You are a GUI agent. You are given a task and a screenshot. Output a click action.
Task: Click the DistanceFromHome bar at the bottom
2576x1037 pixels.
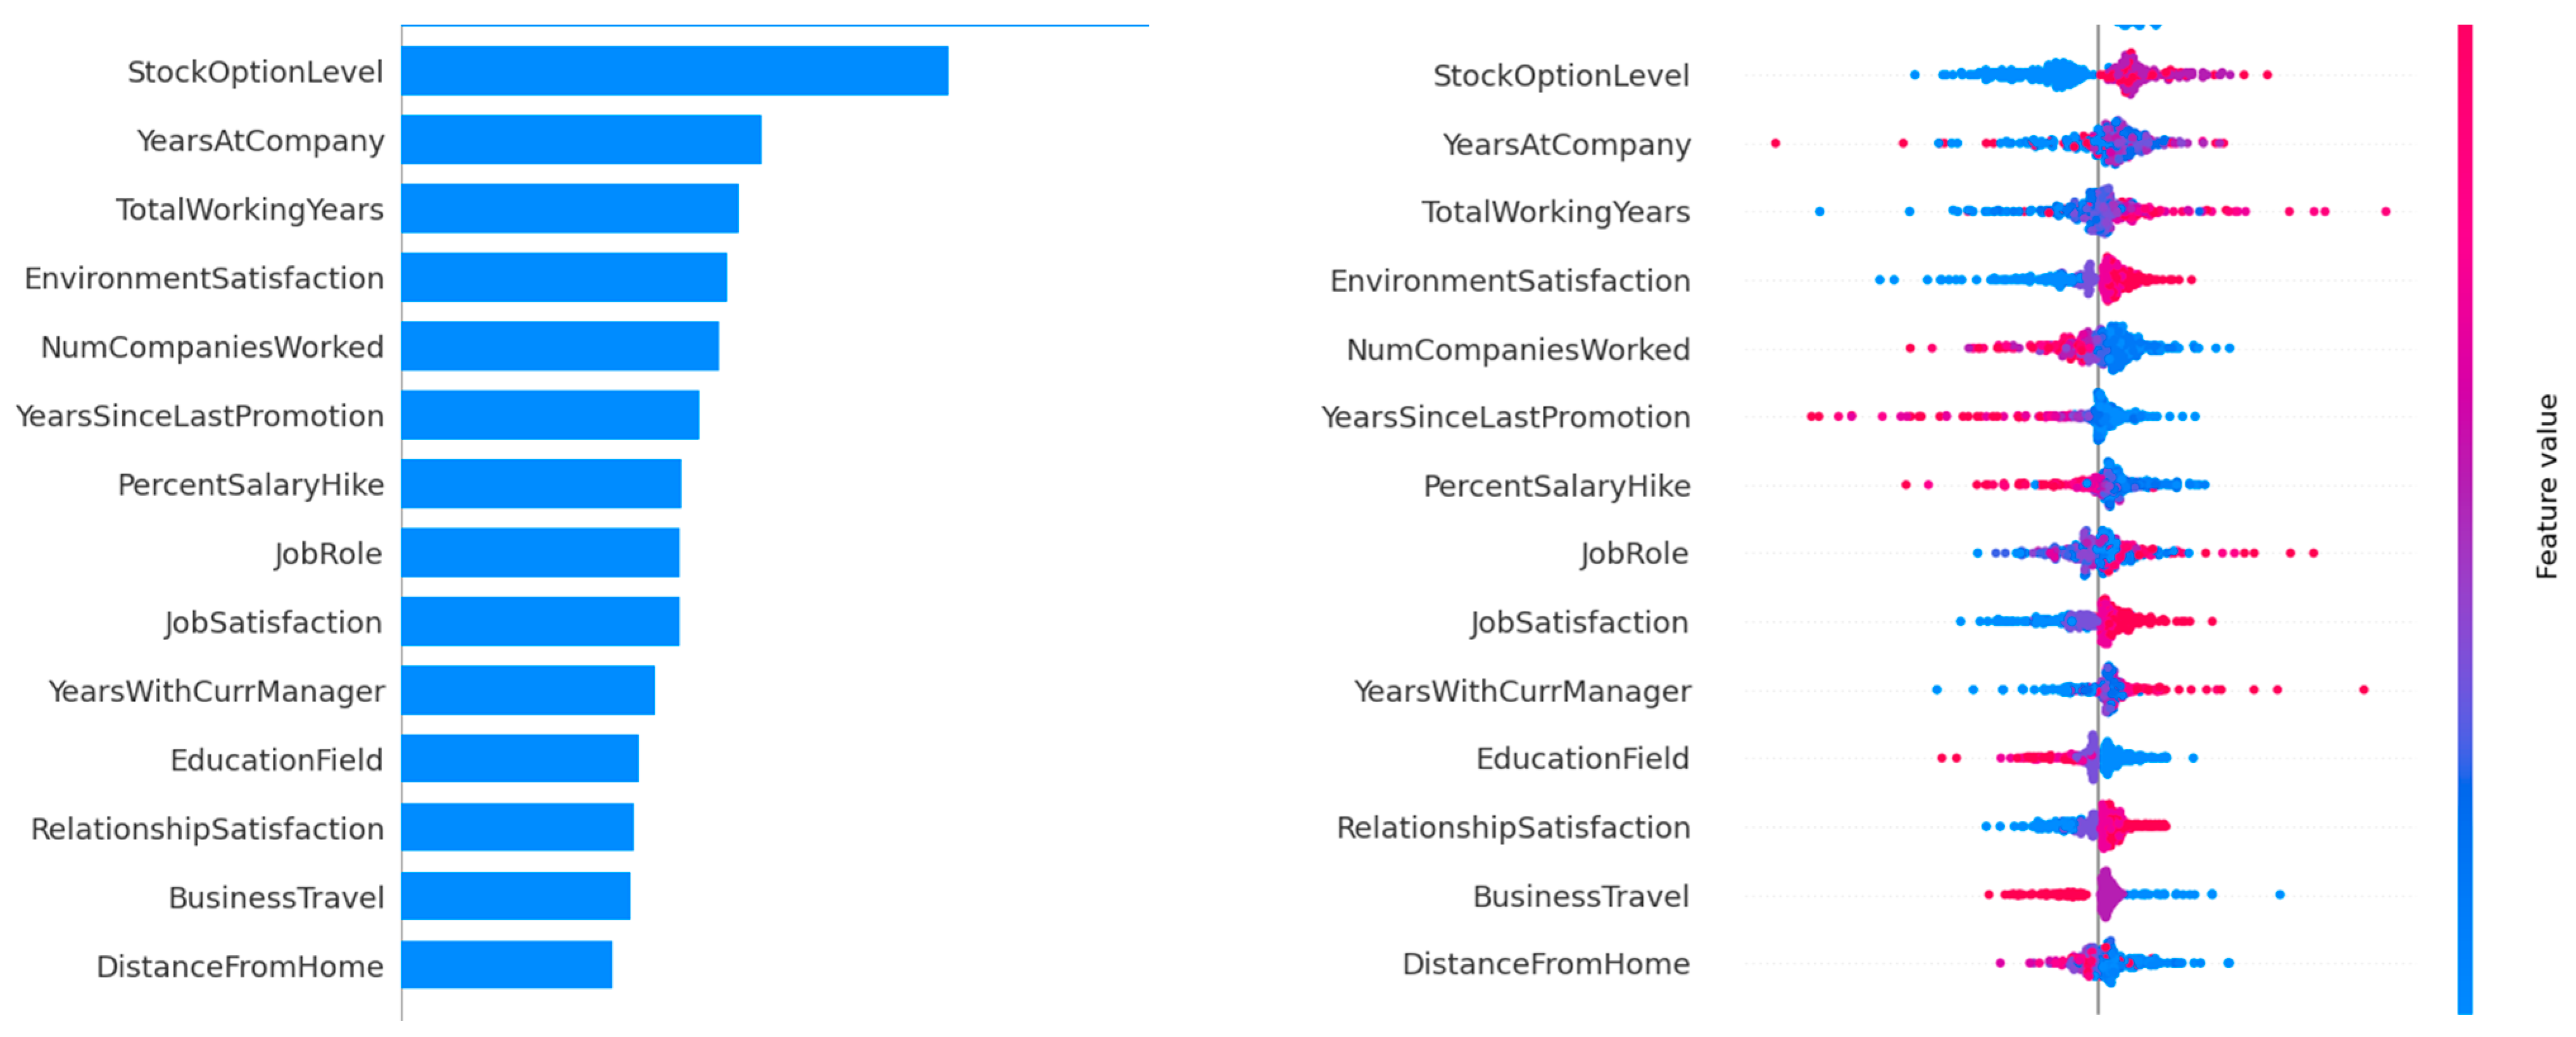pos(506,965)
